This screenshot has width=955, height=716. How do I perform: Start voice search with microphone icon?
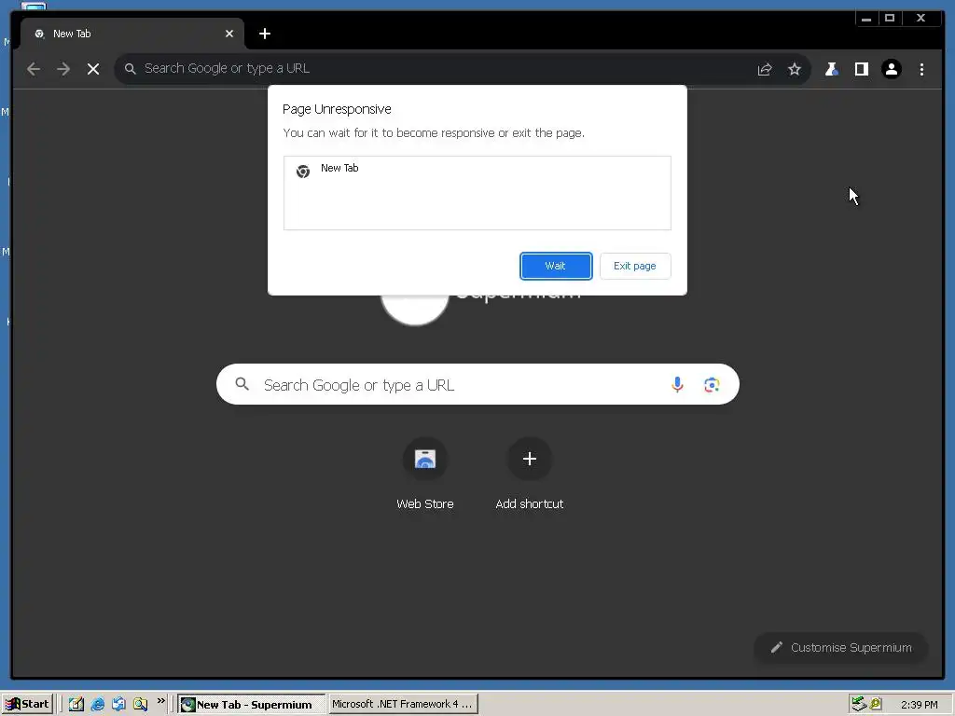[677, 385]
